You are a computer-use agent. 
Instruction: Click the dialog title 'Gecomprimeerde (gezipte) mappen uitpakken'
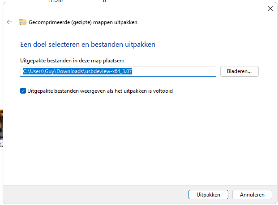(83, 22)
